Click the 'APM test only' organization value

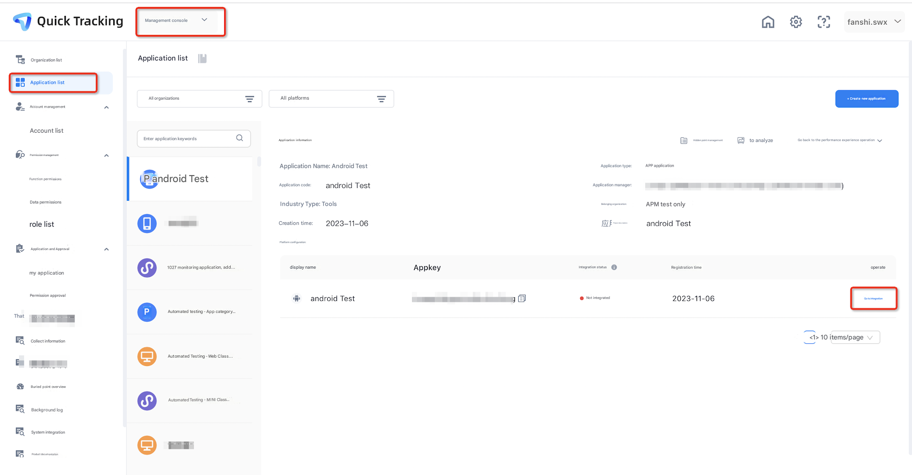pos(665,204)
